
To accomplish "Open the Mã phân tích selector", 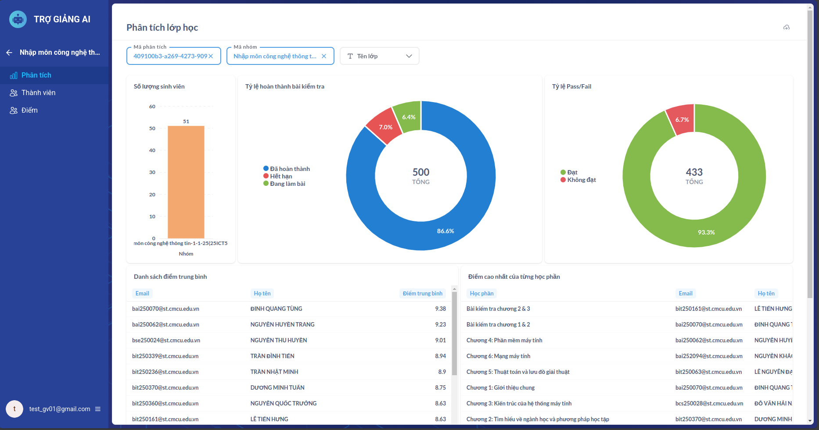I will (170, 56).
